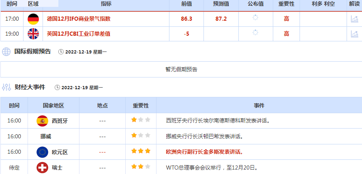Open 欧洲央行副行长金多斯发表讲话 event
This screenshot has width=362, height=174.
point(205,152)
